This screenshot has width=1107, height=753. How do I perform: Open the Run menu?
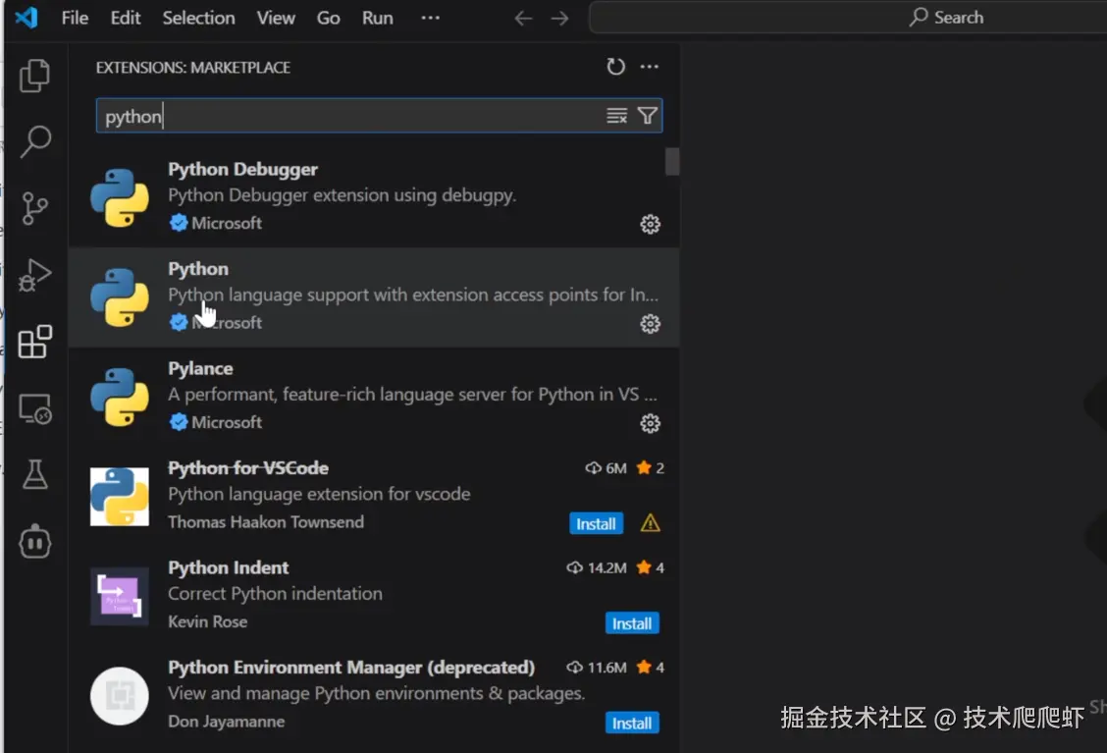click(x=377, y=18)
